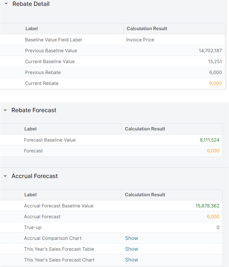Select the True-up row label
229x267 pixels.
33,227
